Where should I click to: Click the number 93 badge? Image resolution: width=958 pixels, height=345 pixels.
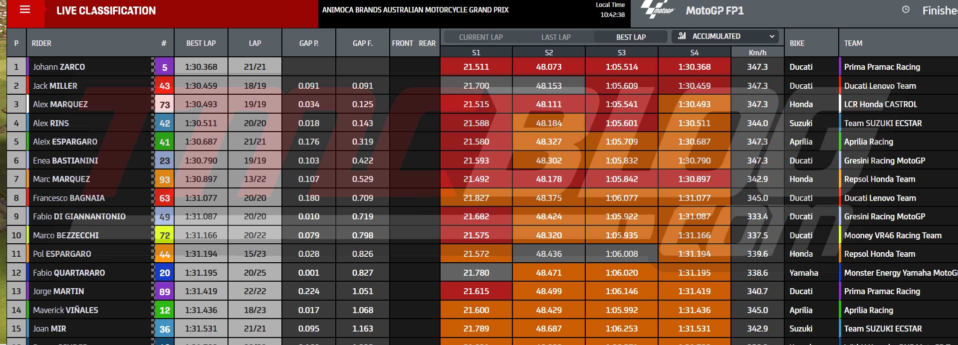tap(165, 179)
